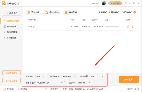Select 视频格式转换 in the sidebar
The height and width of the screenshot is (92, 142).
click(12, 21)
